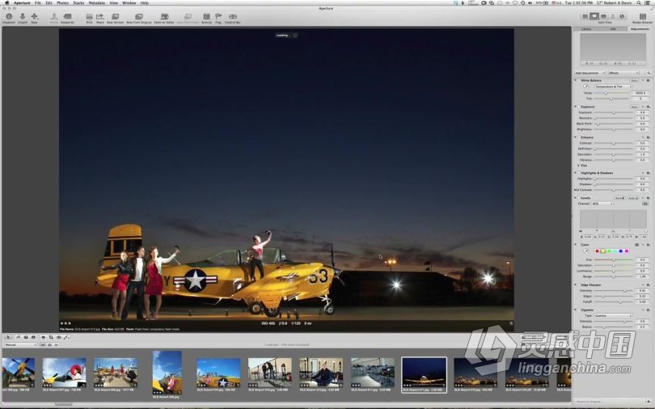Toggle the Levels adjustment checkbox
The image size is (655, 409).
pos(579,198)
